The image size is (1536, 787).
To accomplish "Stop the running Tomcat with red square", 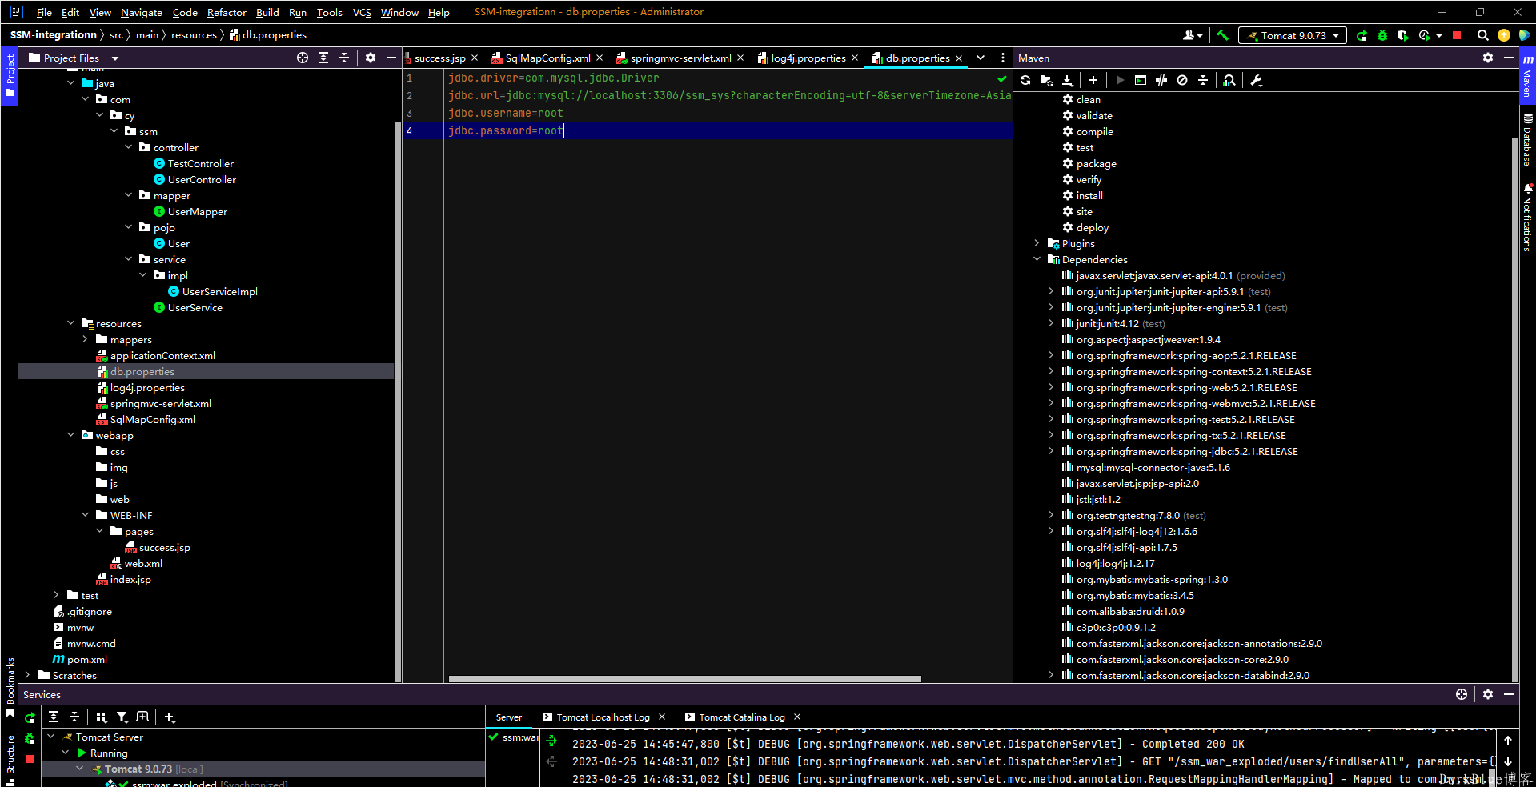I will coord(1457,35).
